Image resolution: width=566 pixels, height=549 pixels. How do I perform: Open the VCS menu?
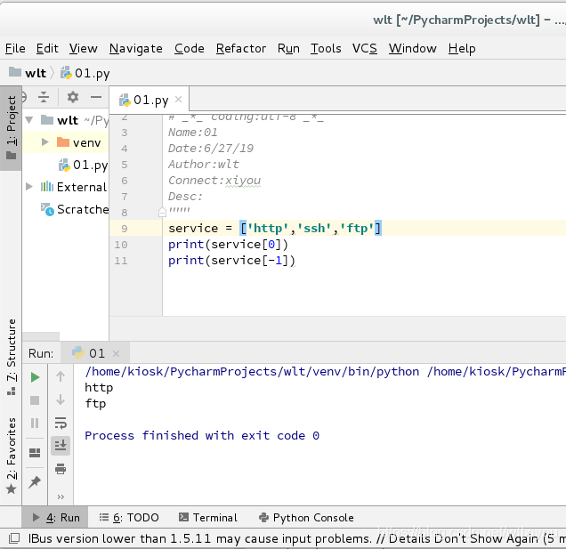click(365, 48)
